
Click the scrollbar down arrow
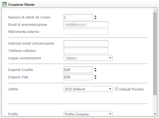(x=155, y=114)
